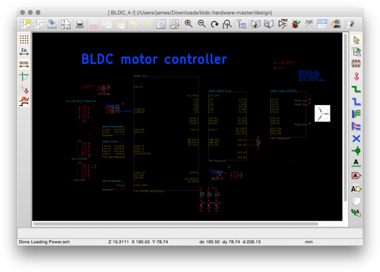
Task: Run electrical rules check ladybug
Action: [296, 24]
